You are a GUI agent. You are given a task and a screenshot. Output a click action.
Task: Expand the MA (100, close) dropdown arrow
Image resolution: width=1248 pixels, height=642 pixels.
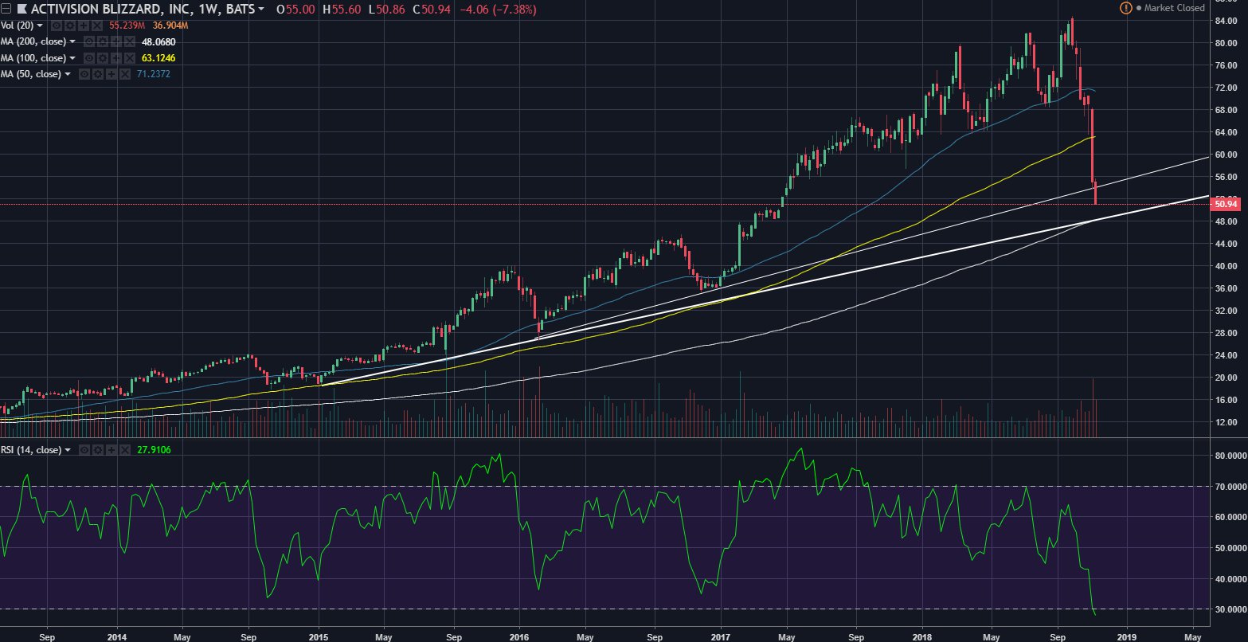pos(72,57)
